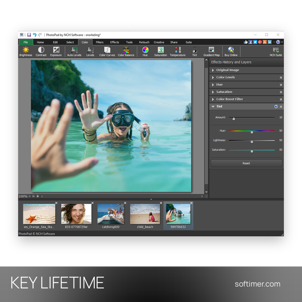Open help for the Tint effect

coord(276,106)
